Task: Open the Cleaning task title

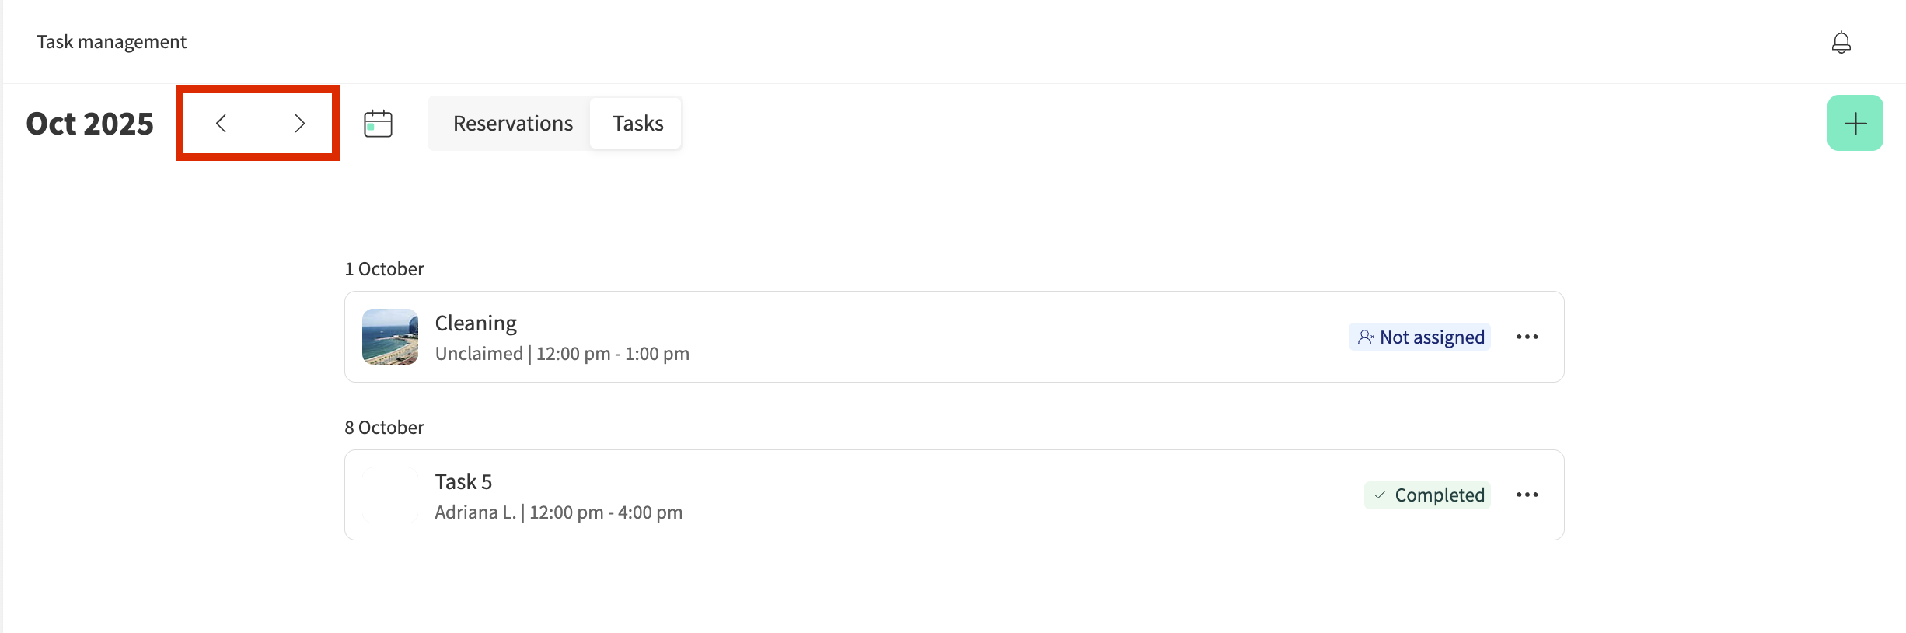Action: [476, 323]
